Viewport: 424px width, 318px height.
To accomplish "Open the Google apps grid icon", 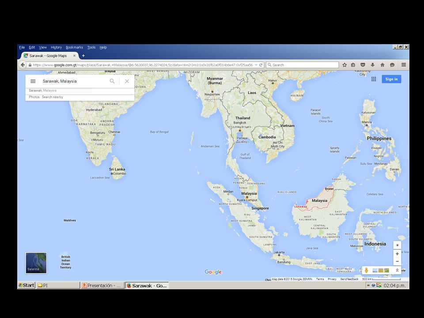I will tap(374, 79).
